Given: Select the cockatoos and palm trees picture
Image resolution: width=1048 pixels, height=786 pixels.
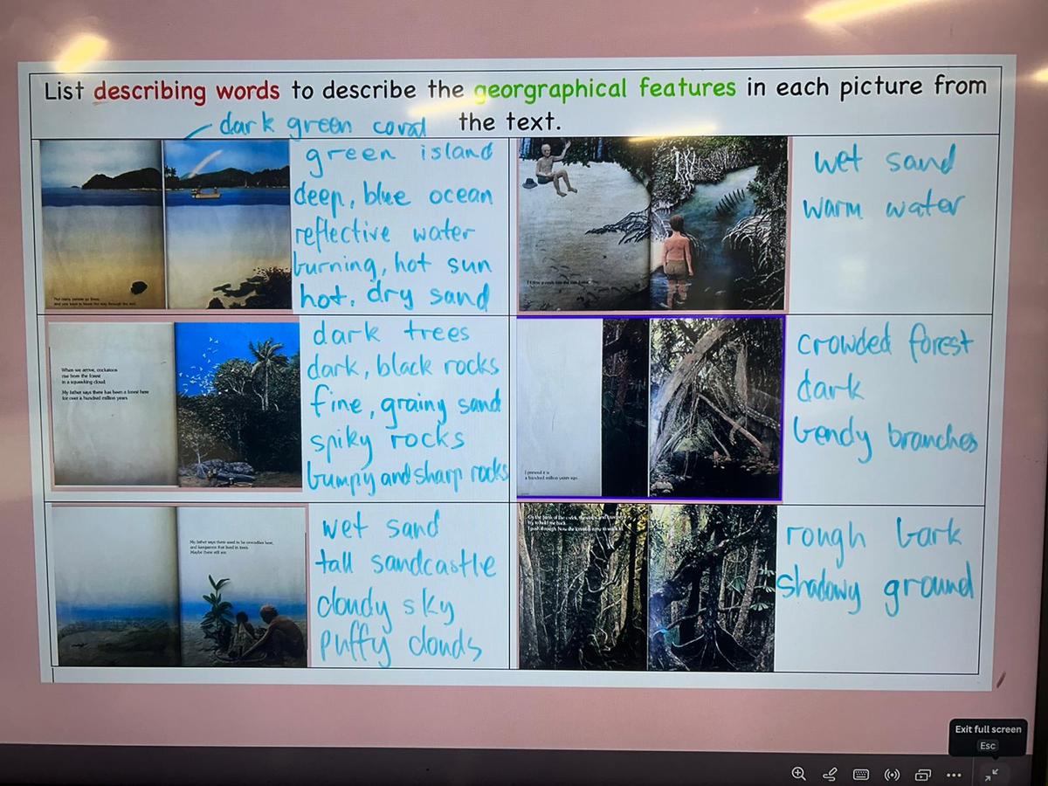Looking at the screenshot, I should pyautogui.click(x=176, y=403).
